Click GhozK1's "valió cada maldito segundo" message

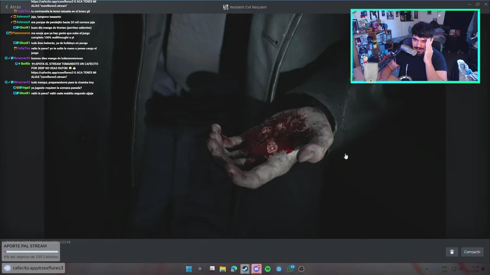point(62,93)
